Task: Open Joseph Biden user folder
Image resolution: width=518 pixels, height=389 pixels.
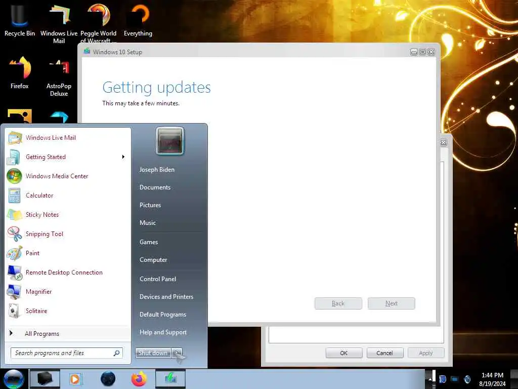Action: (157, 169)
